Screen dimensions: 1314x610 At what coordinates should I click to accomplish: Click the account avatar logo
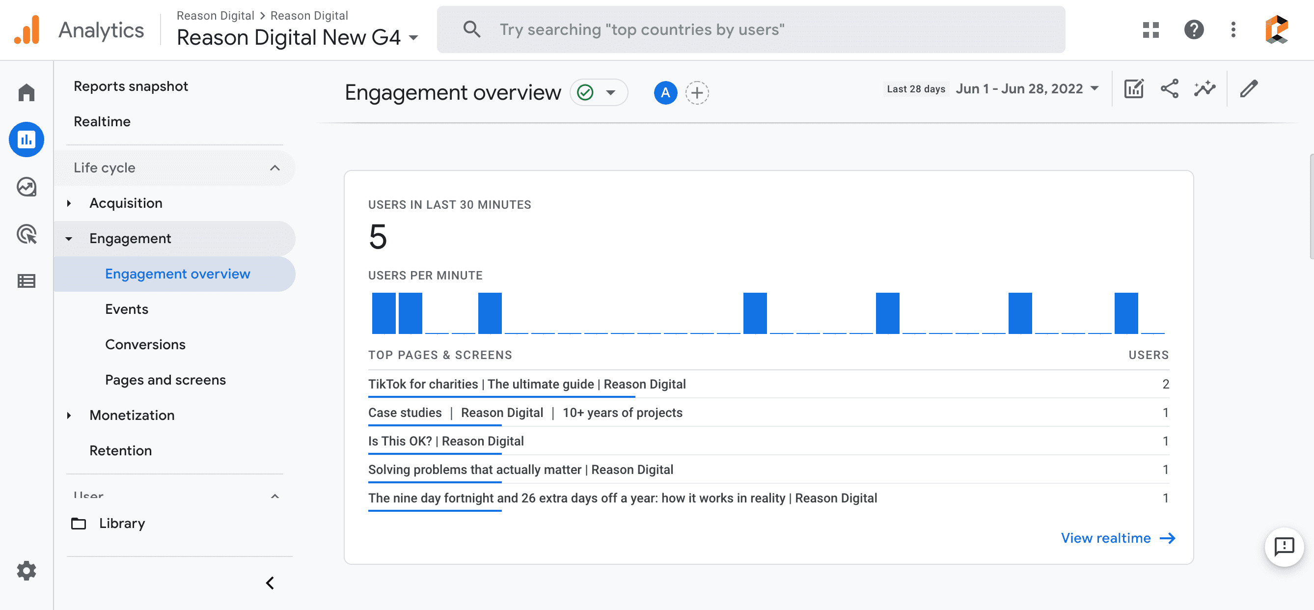click(1277, 29)
